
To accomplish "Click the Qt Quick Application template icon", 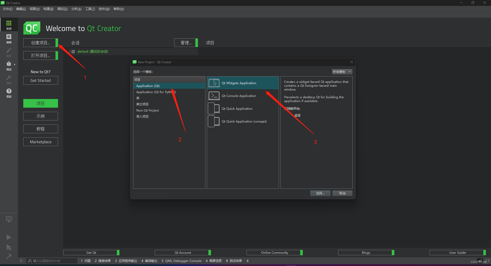I will [214, 108].
